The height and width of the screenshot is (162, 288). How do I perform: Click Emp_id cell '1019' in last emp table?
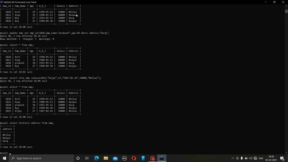click(8, 111)
